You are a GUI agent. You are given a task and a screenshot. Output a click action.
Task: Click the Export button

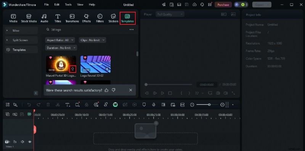262,5
